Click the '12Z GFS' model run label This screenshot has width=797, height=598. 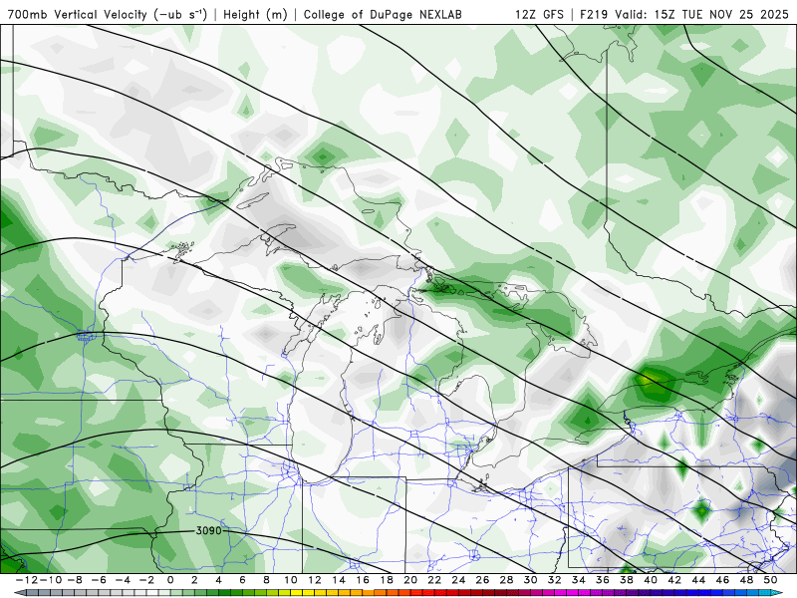539,14
